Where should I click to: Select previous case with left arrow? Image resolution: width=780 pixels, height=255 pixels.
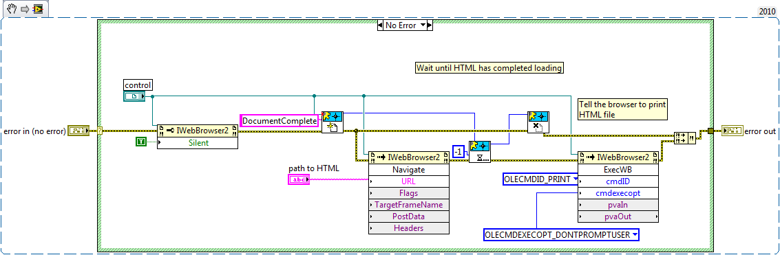380,25
